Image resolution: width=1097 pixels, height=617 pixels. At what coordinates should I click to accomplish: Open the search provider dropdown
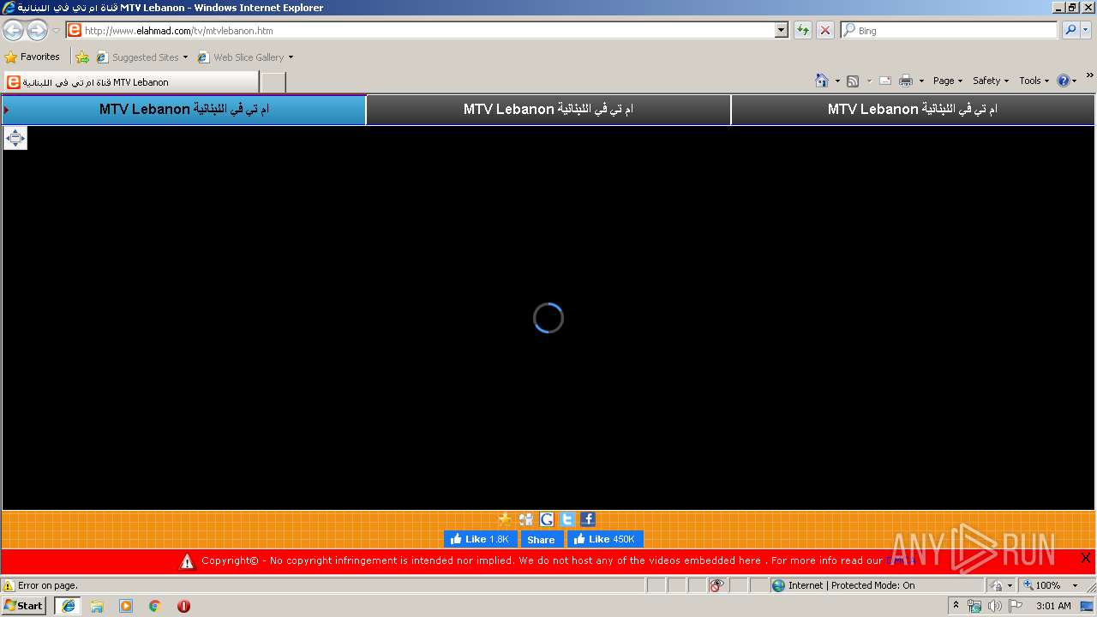coord(1086,30)
